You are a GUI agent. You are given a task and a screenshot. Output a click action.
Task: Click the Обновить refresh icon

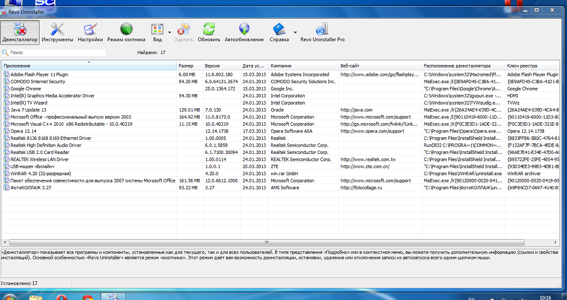209,32
